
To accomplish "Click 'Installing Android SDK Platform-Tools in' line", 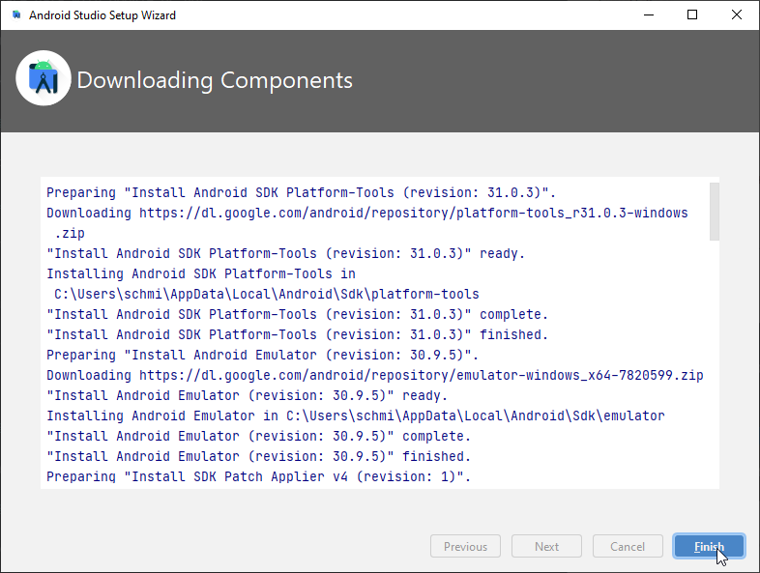I will tap(201, 274).
